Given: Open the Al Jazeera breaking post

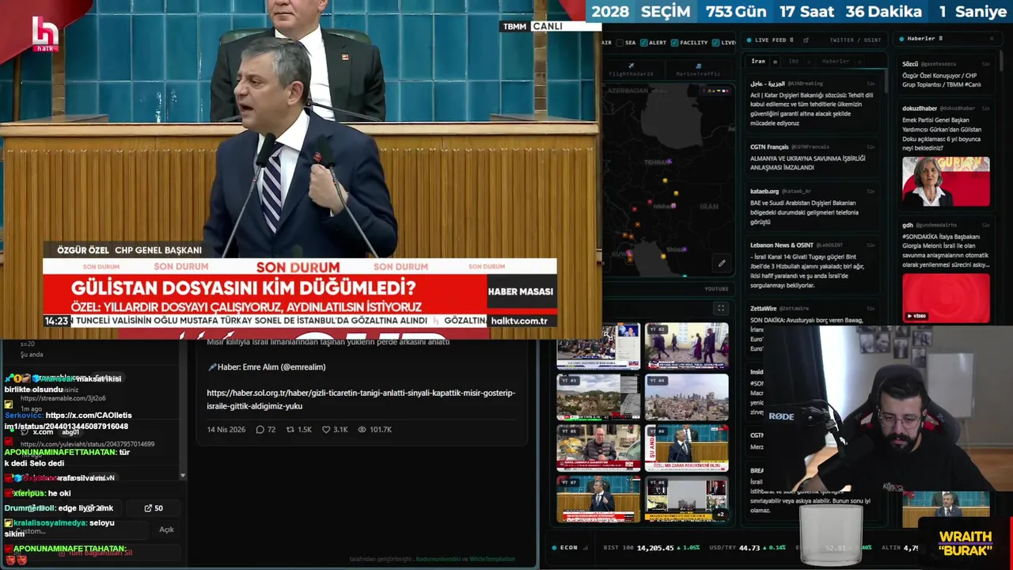Looking at the screenshot, I should click(813, 103).
